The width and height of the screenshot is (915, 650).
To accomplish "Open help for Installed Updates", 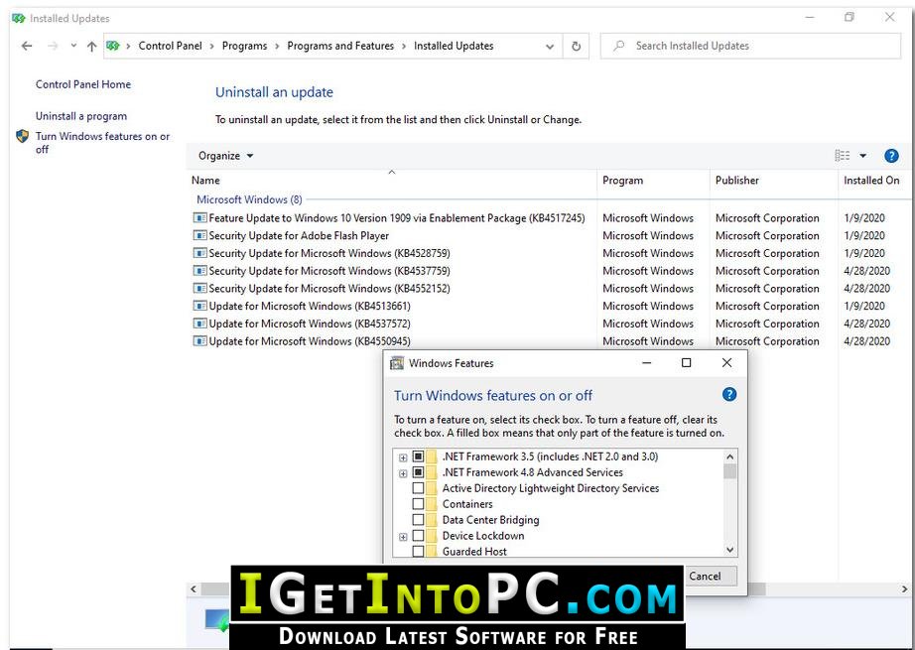I will tap(891, 156).
